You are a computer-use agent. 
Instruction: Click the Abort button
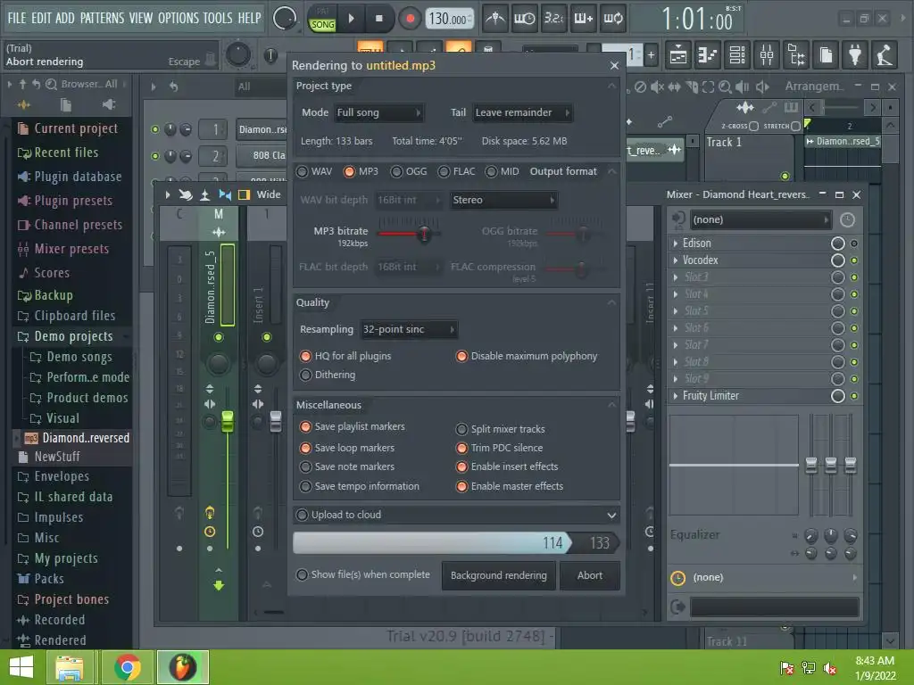coord(590,575)
